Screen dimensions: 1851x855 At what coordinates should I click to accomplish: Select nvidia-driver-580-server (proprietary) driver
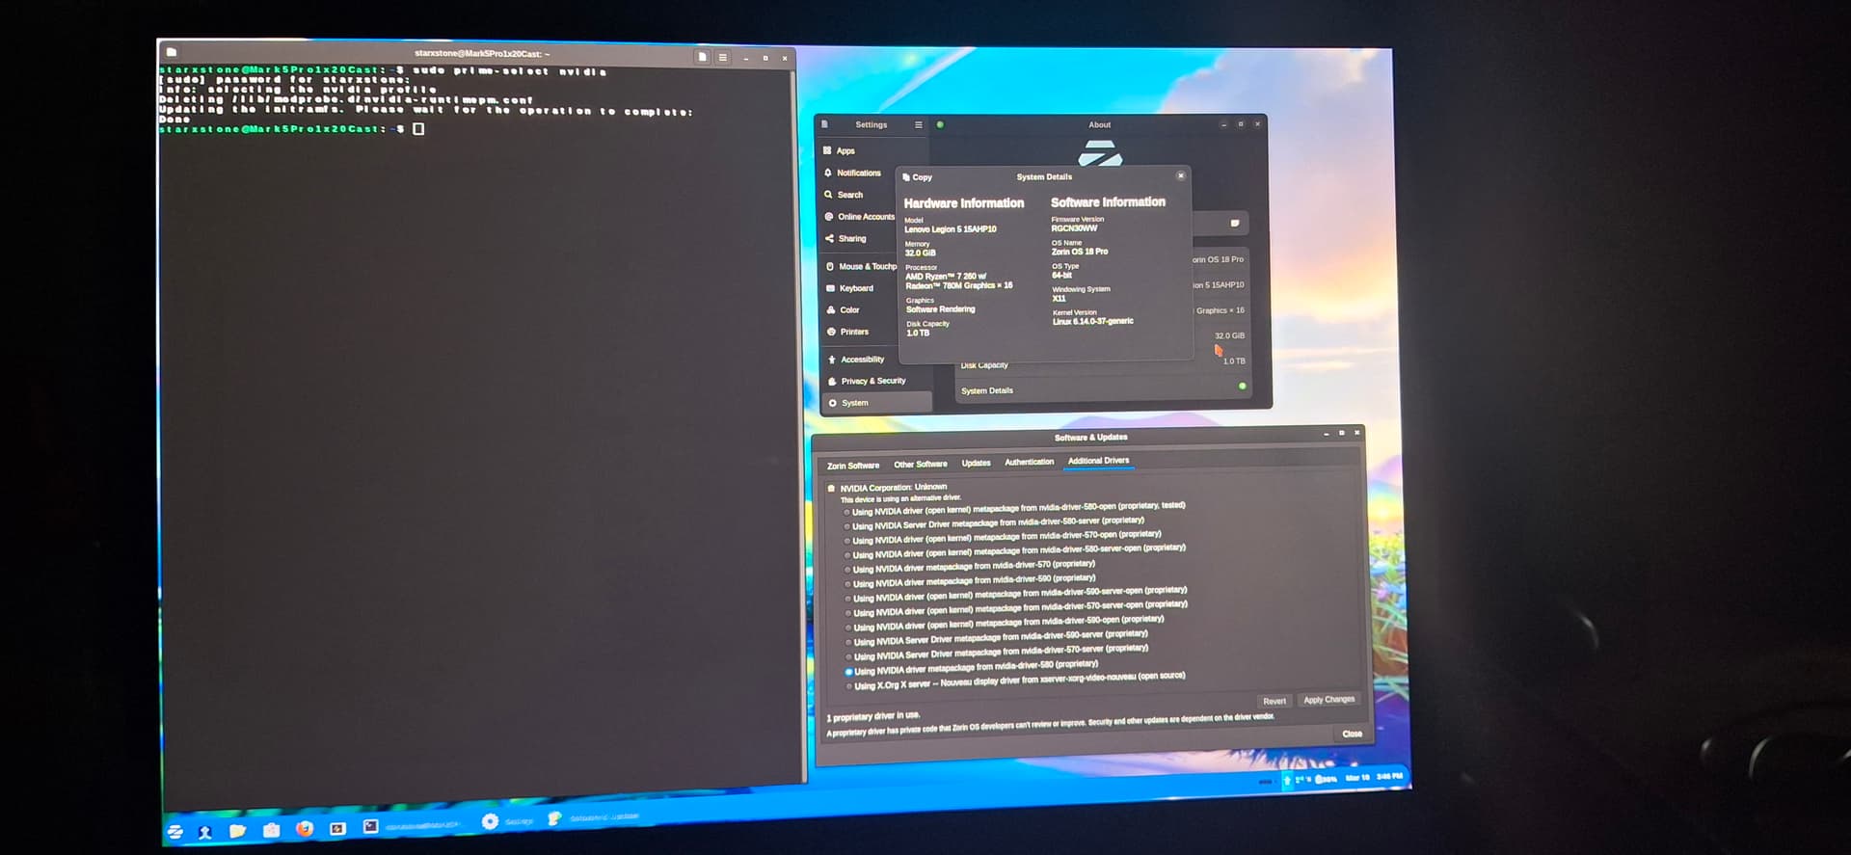[994, 523]
